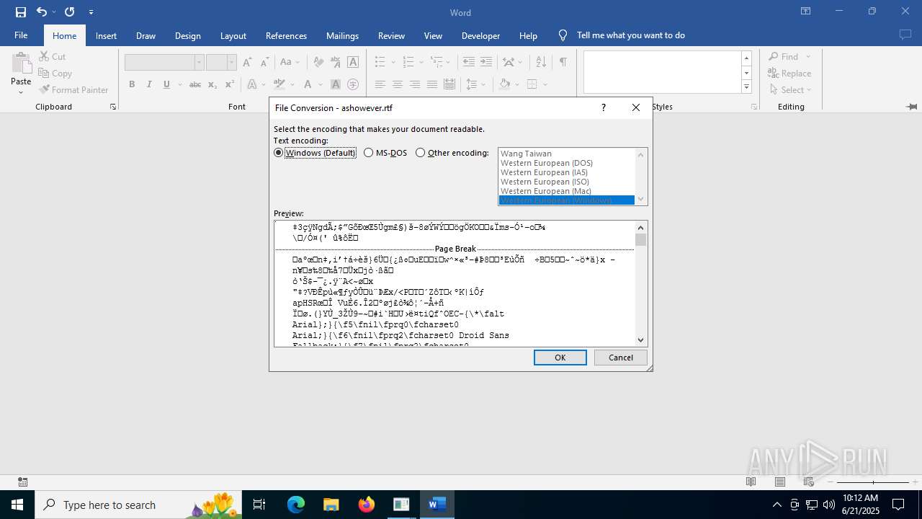Open Firefox from taskbar

pyautogui.click(x=367, y=505)
